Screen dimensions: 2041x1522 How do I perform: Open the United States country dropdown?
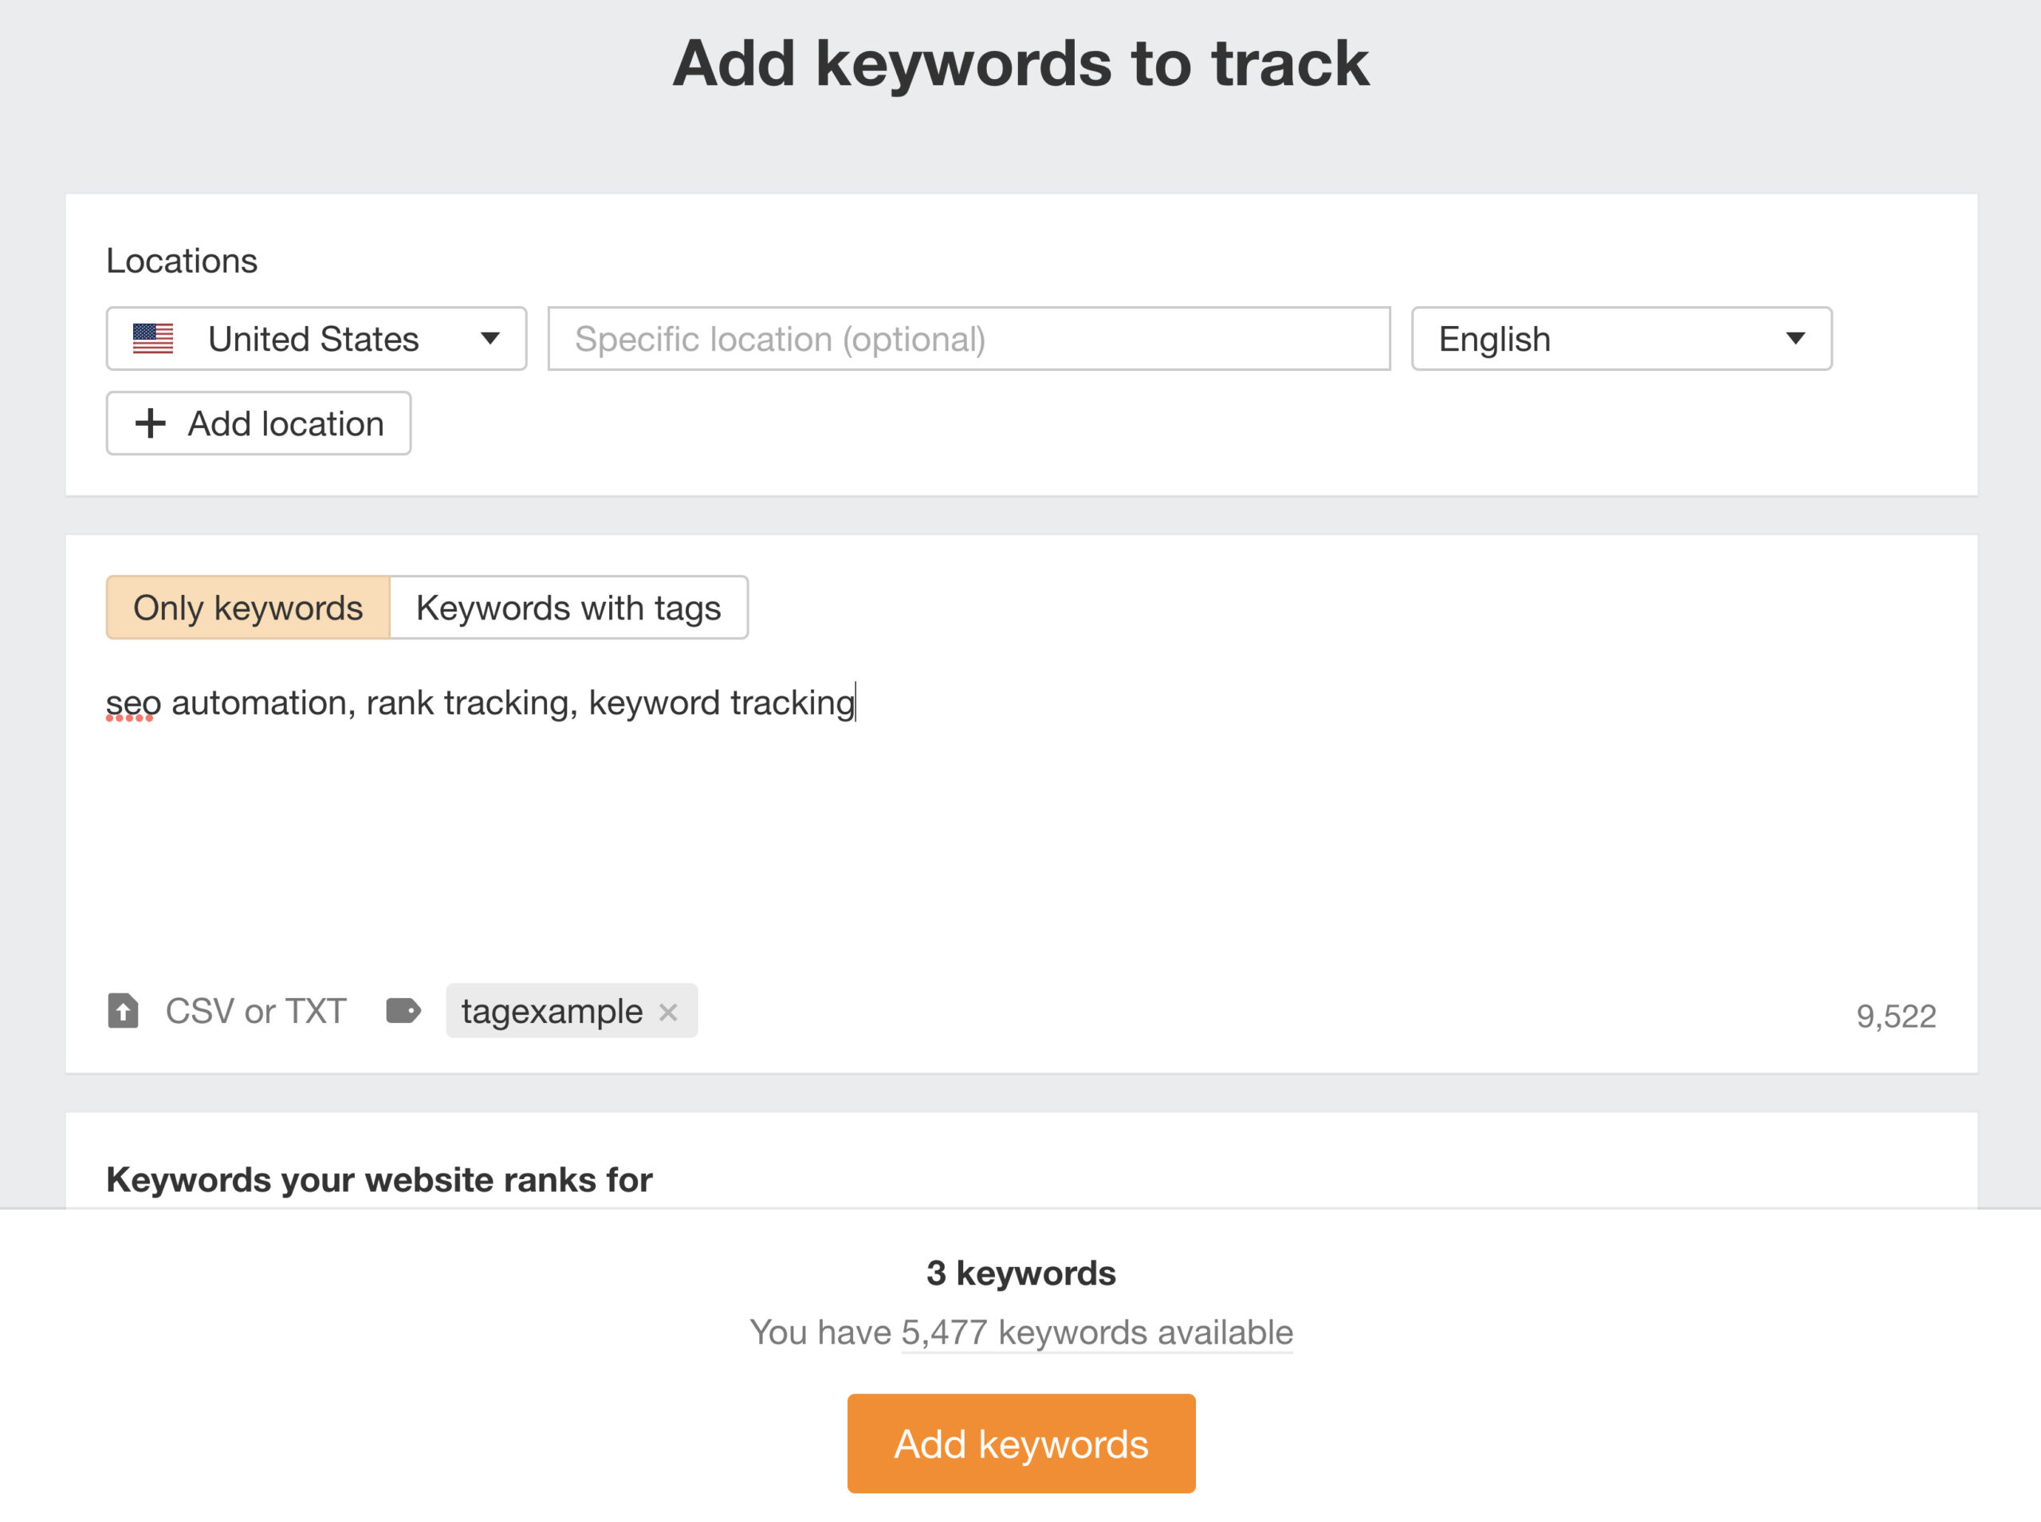[314, 338]
